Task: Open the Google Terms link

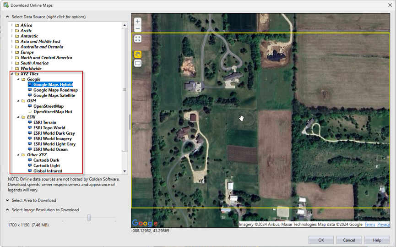Action: [x=369, y=225]
